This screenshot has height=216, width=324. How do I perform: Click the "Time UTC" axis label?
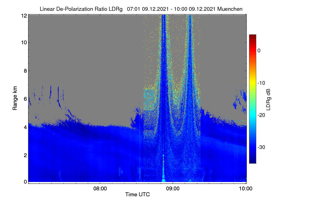pyautogui.click(x=137, y=194)
